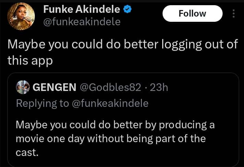Open Funke Akindele's profile picture

21,17
